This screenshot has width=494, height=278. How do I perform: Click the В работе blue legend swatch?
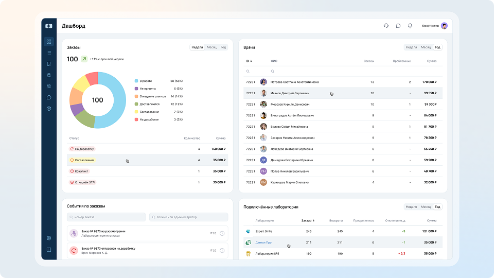click(136, 81)
